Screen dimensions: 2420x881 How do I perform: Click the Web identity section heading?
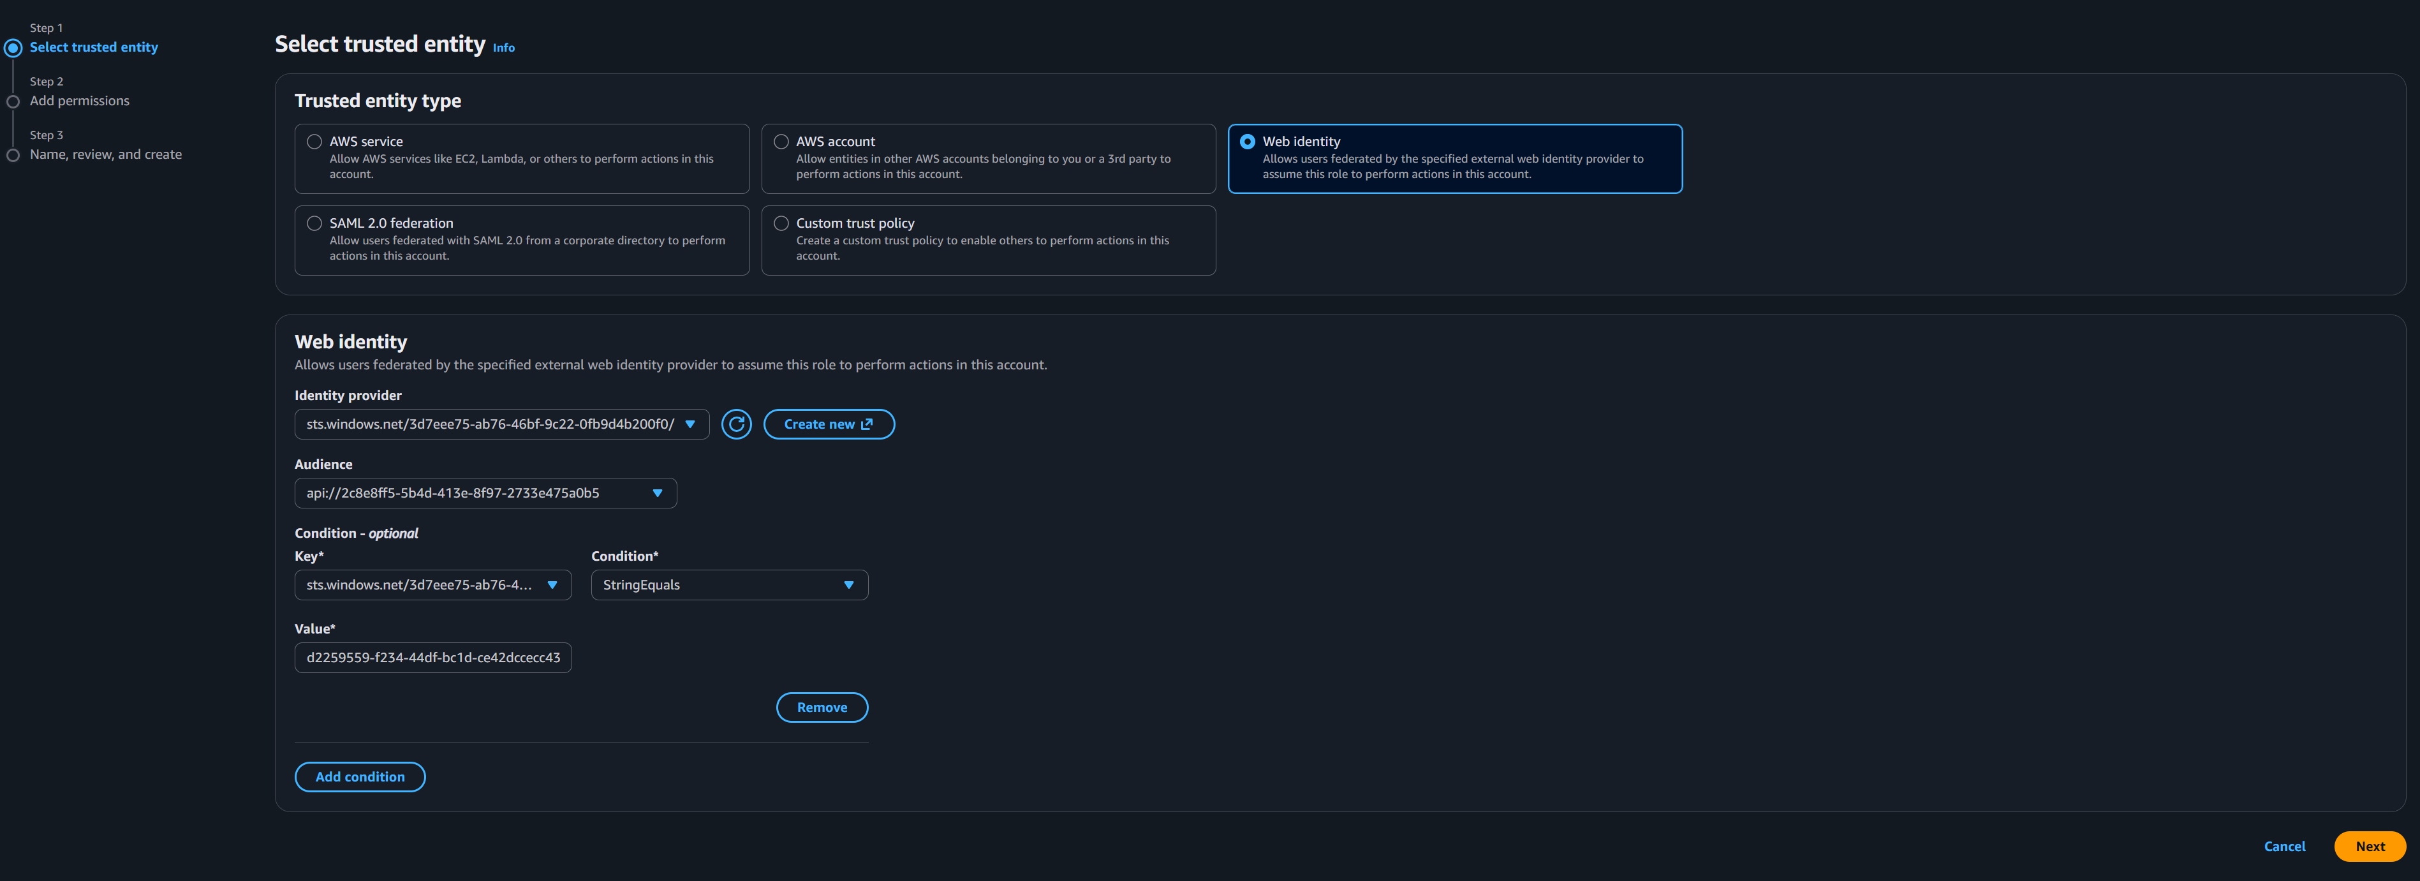pyautogui.click(x=350, y=342)
